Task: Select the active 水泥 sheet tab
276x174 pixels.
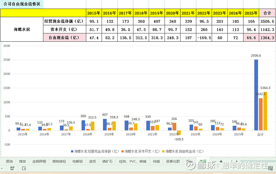Action: coord(203,161)
